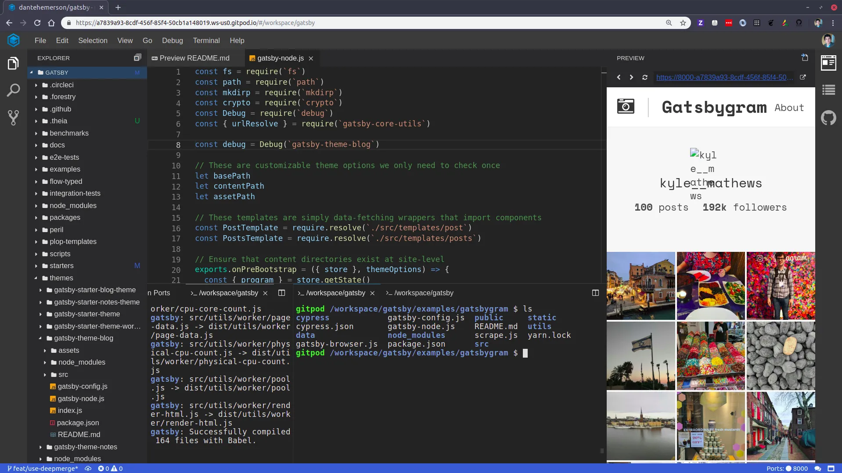The height and width of the screenshot is (473, 842).
Task: Reload the preview panel page
Action: [x=644, y=77]
